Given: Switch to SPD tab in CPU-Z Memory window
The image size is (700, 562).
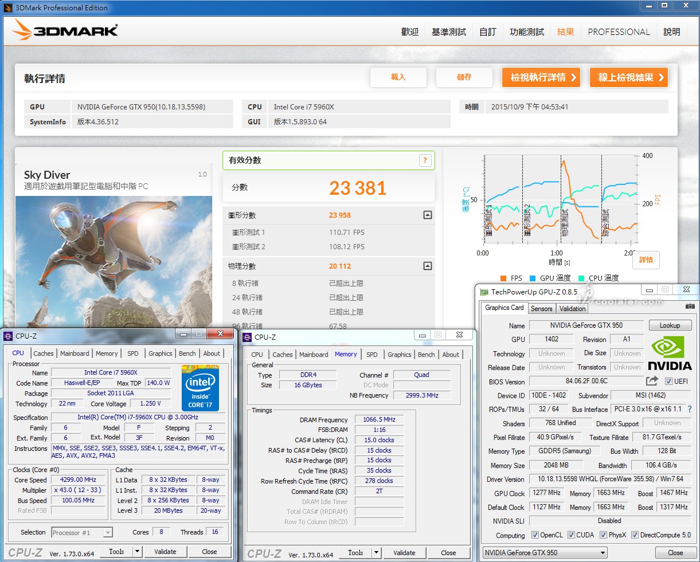Looking at the screenshot, I should (372, 355).
